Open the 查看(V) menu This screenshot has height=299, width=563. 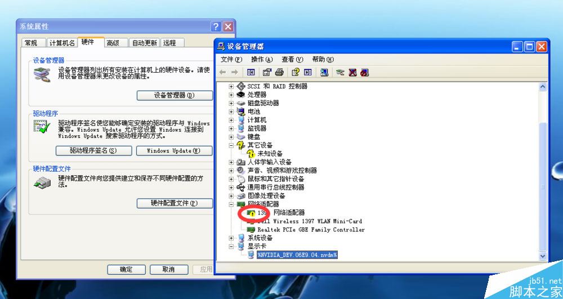click(292, 59)
